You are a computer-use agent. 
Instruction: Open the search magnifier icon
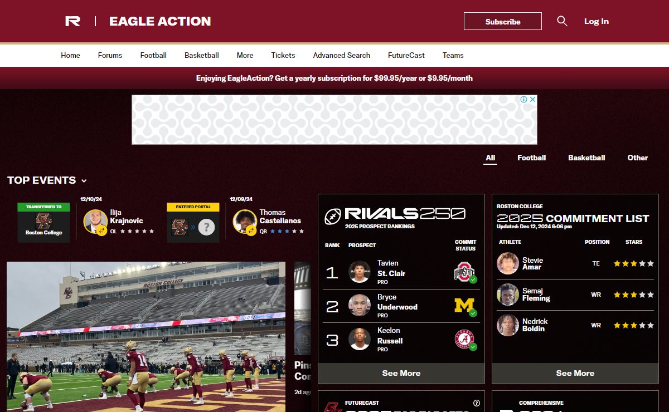[x=562, y=21]
